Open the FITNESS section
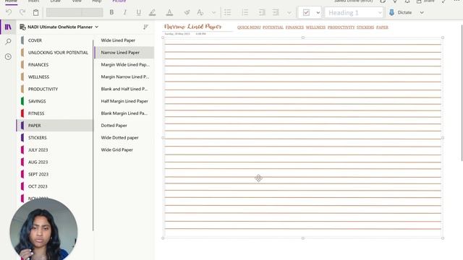 point(55,113)
